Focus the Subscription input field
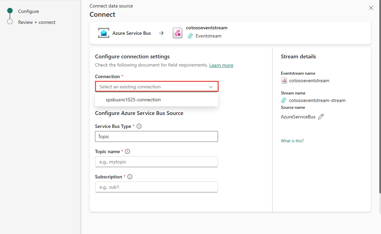381x234 pixels. [x=156, y=187]
